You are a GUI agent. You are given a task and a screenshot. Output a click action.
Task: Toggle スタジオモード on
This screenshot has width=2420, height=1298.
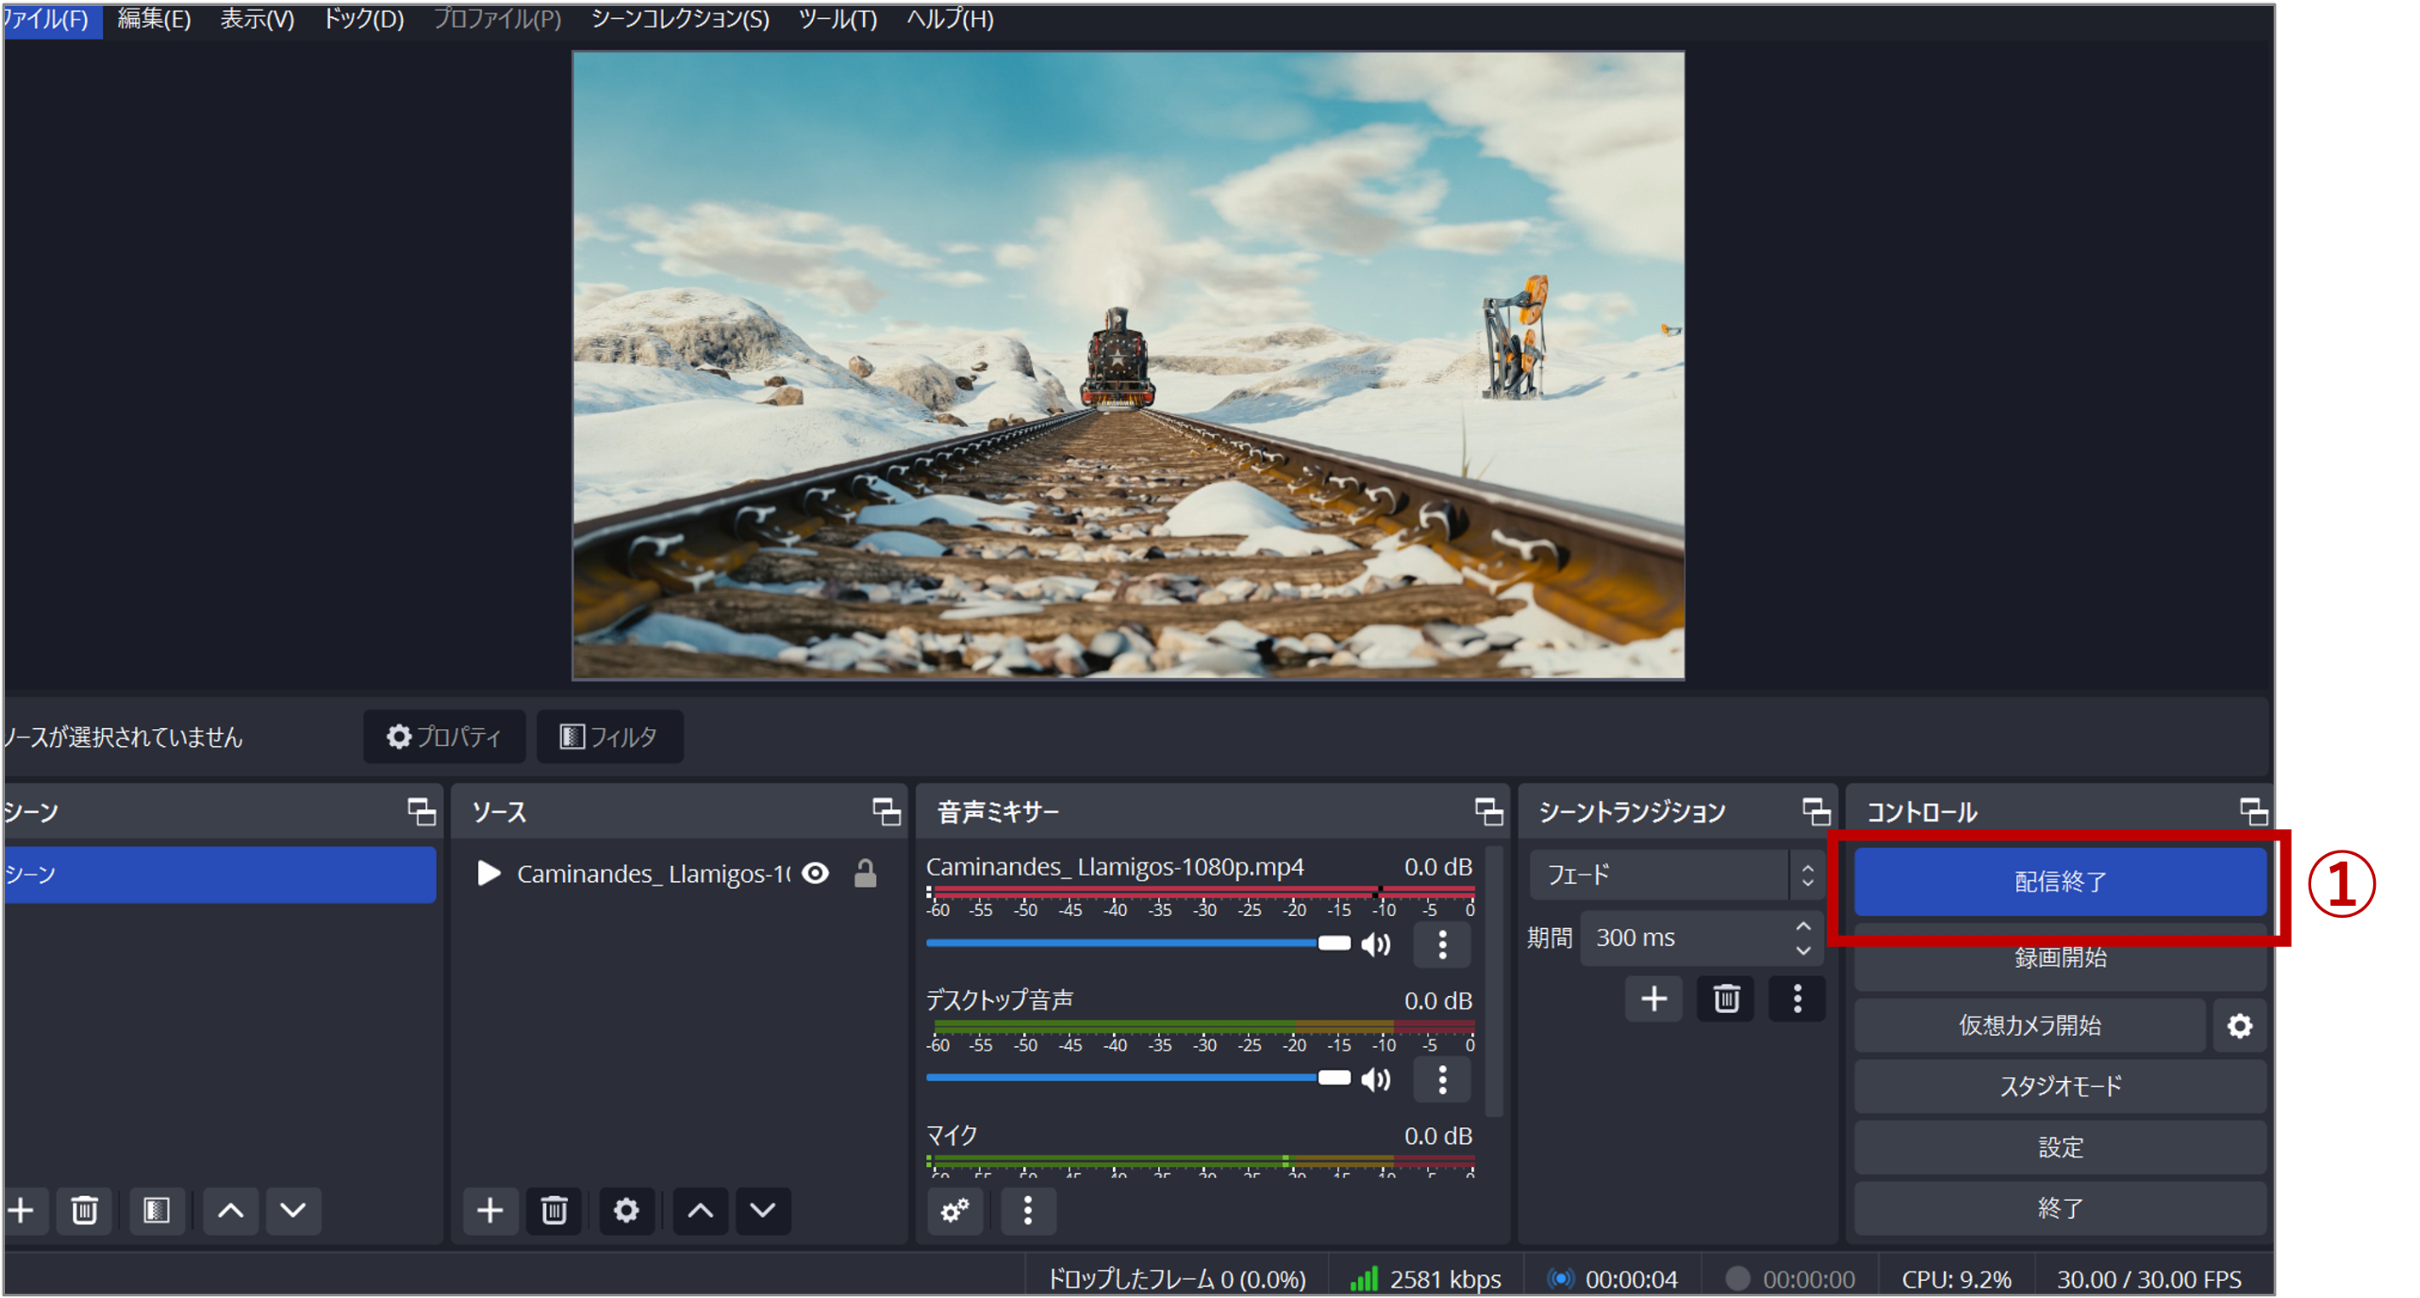pos(2060,1086)
